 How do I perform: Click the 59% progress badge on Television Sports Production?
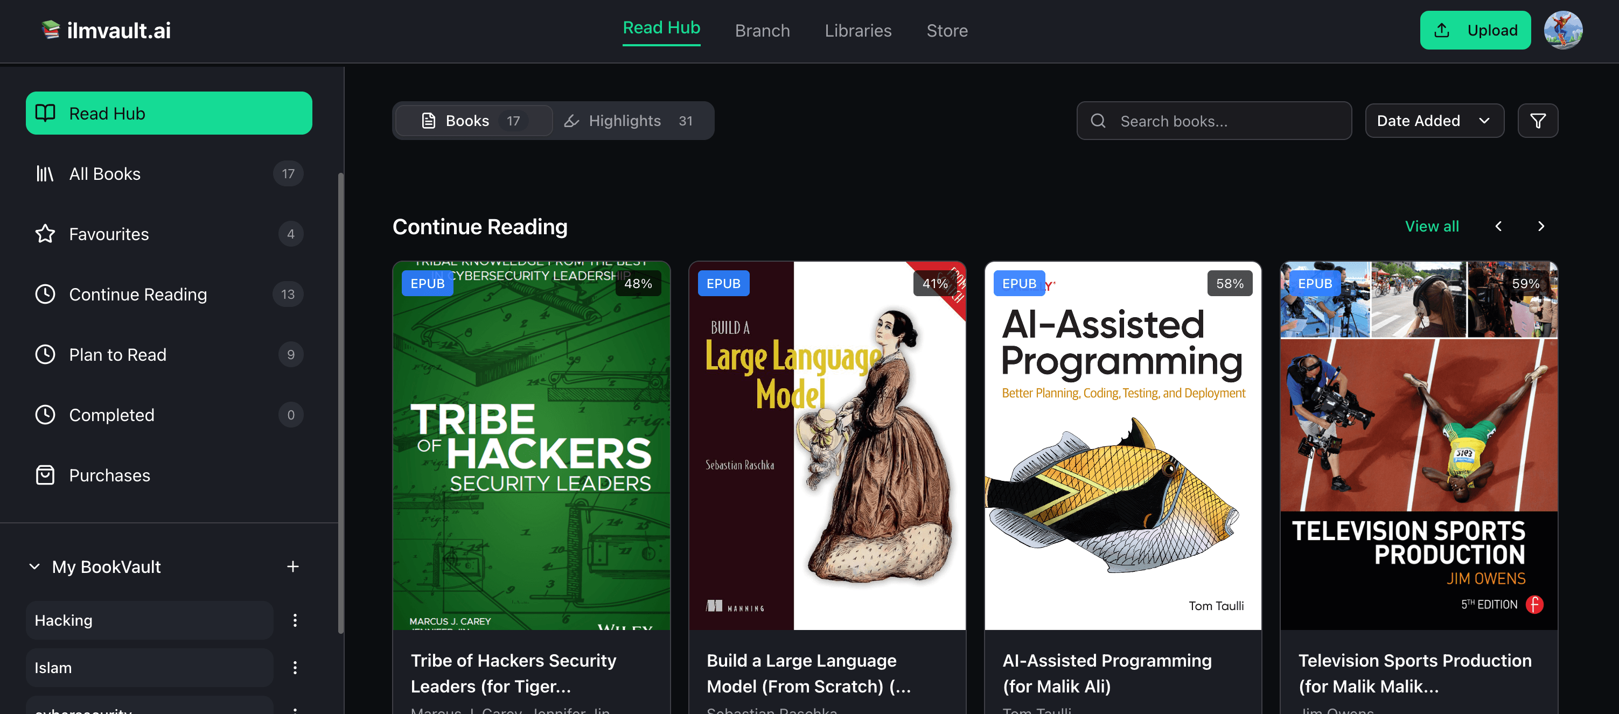click(x=1526, y=283)
